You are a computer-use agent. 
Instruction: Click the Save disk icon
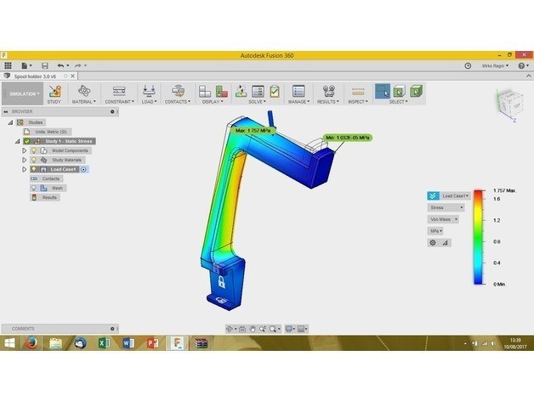click(x=44, y=65)
